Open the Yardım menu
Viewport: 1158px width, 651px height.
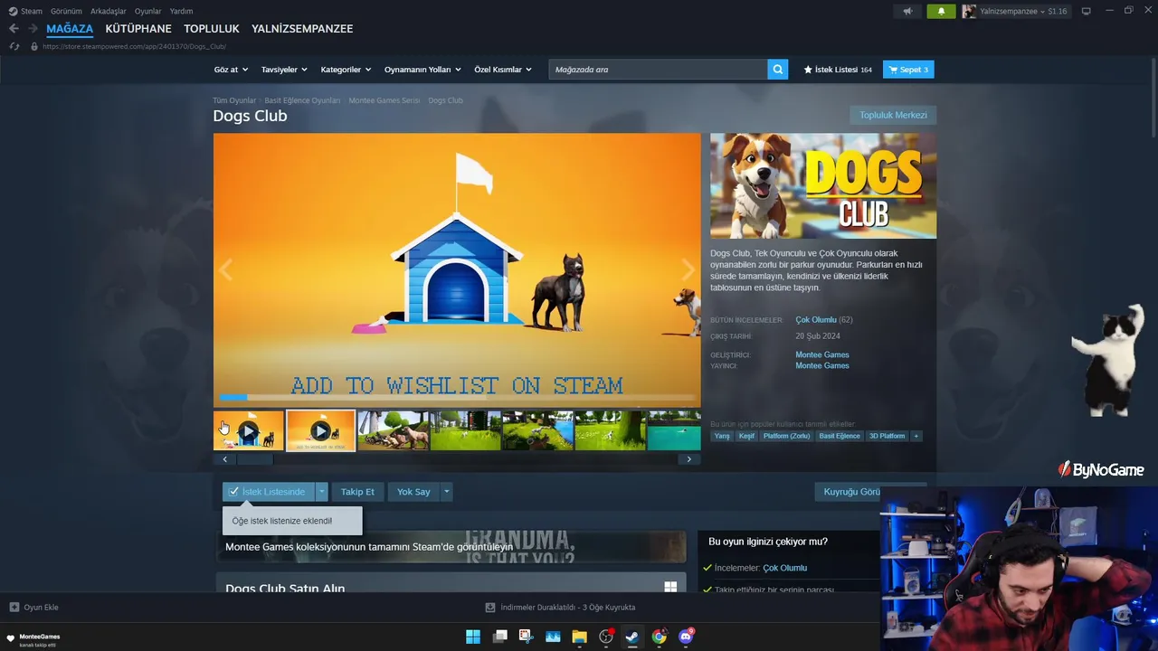pos(181,11)
